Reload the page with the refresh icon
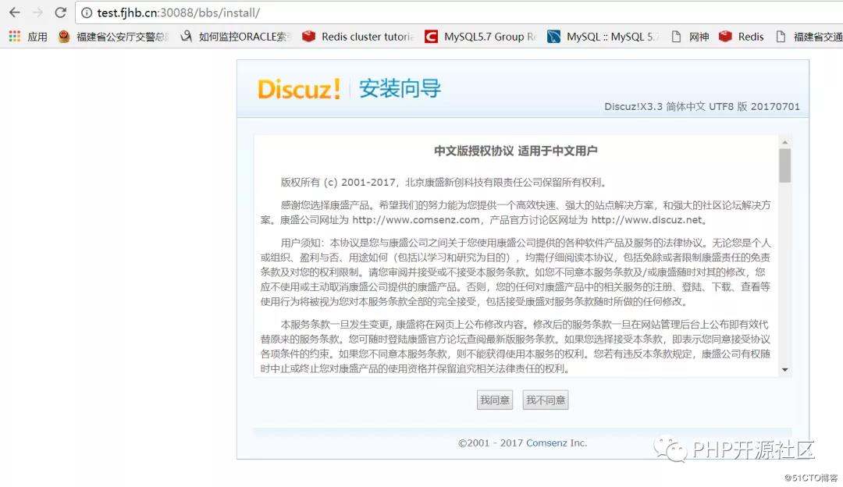 [61, 12]
